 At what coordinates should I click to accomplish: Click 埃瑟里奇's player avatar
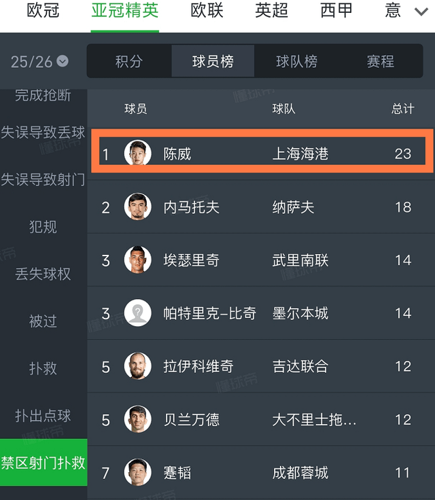click(138, 260)
